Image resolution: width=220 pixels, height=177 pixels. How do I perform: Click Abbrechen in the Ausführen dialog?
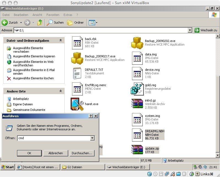coord(56,153)
